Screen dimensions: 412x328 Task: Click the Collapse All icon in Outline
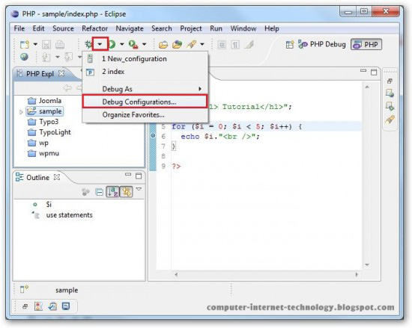pos(99,192)
